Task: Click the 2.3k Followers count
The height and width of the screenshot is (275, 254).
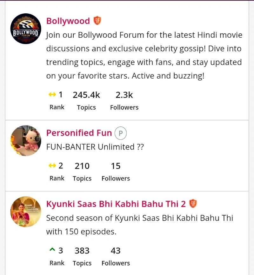Action: (x=124, y=95)
